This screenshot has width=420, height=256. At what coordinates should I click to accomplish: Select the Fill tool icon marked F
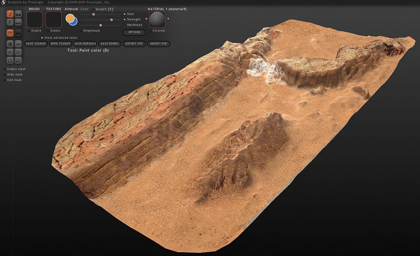[x=10, y=23]
